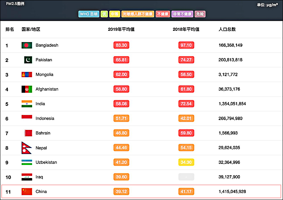Click the 41.17 value for China
The image size is (283, 200).
point(186,192)
